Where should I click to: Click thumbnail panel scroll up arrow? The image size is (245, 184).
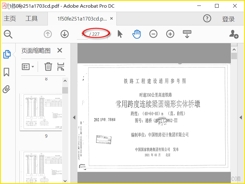tap(65, 81)
